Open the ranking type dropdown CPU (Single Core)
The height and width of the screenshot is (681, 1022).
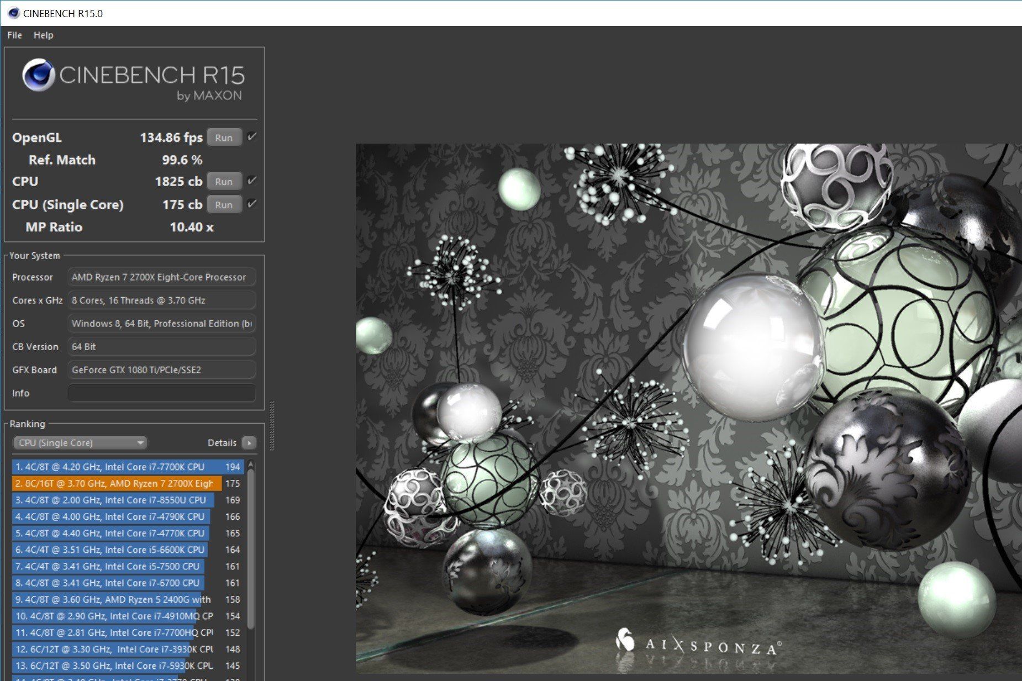click(80, 442)
